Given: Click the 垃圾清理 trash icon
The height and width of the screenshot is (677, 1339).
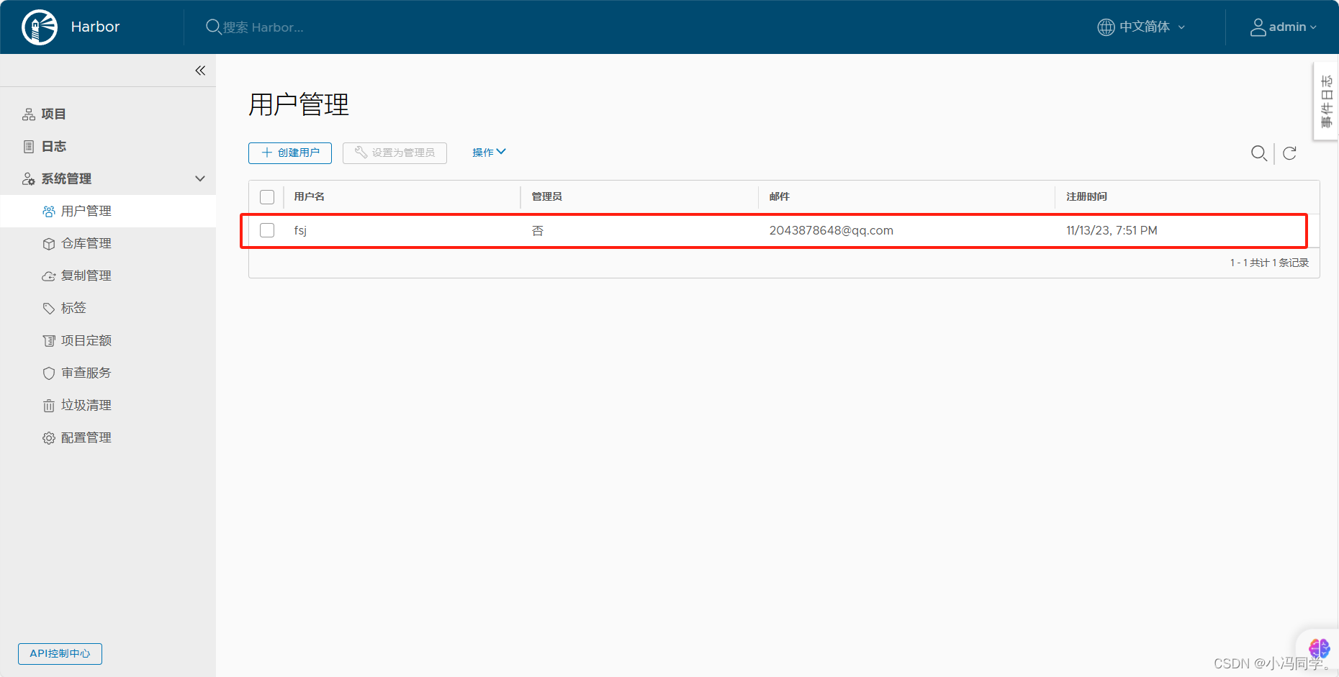Looking at the screenshot, I should (49, 406).
